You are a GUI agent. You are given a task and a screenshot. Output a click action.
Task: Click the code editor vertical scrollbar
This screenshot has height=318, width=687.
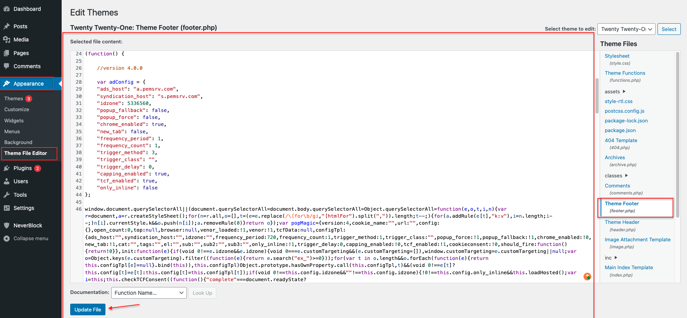[x=597, y=96]
